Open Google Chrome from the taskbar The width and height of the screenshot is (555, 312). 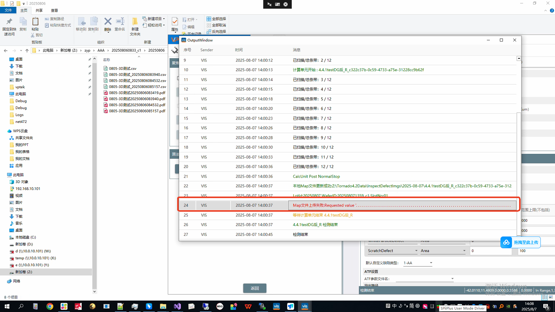50,306
